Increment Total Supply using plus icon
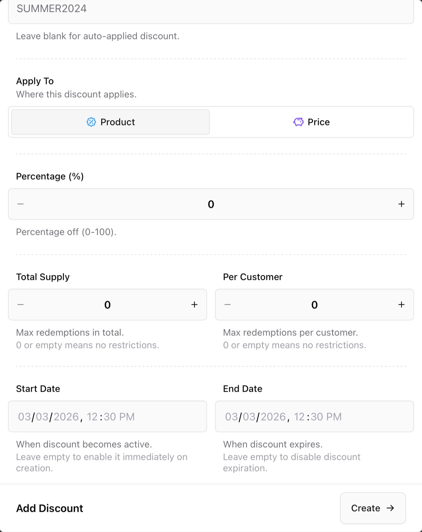The height and width of the screenshot is (532, 422). pyautogui.click(x=194, y=305)
